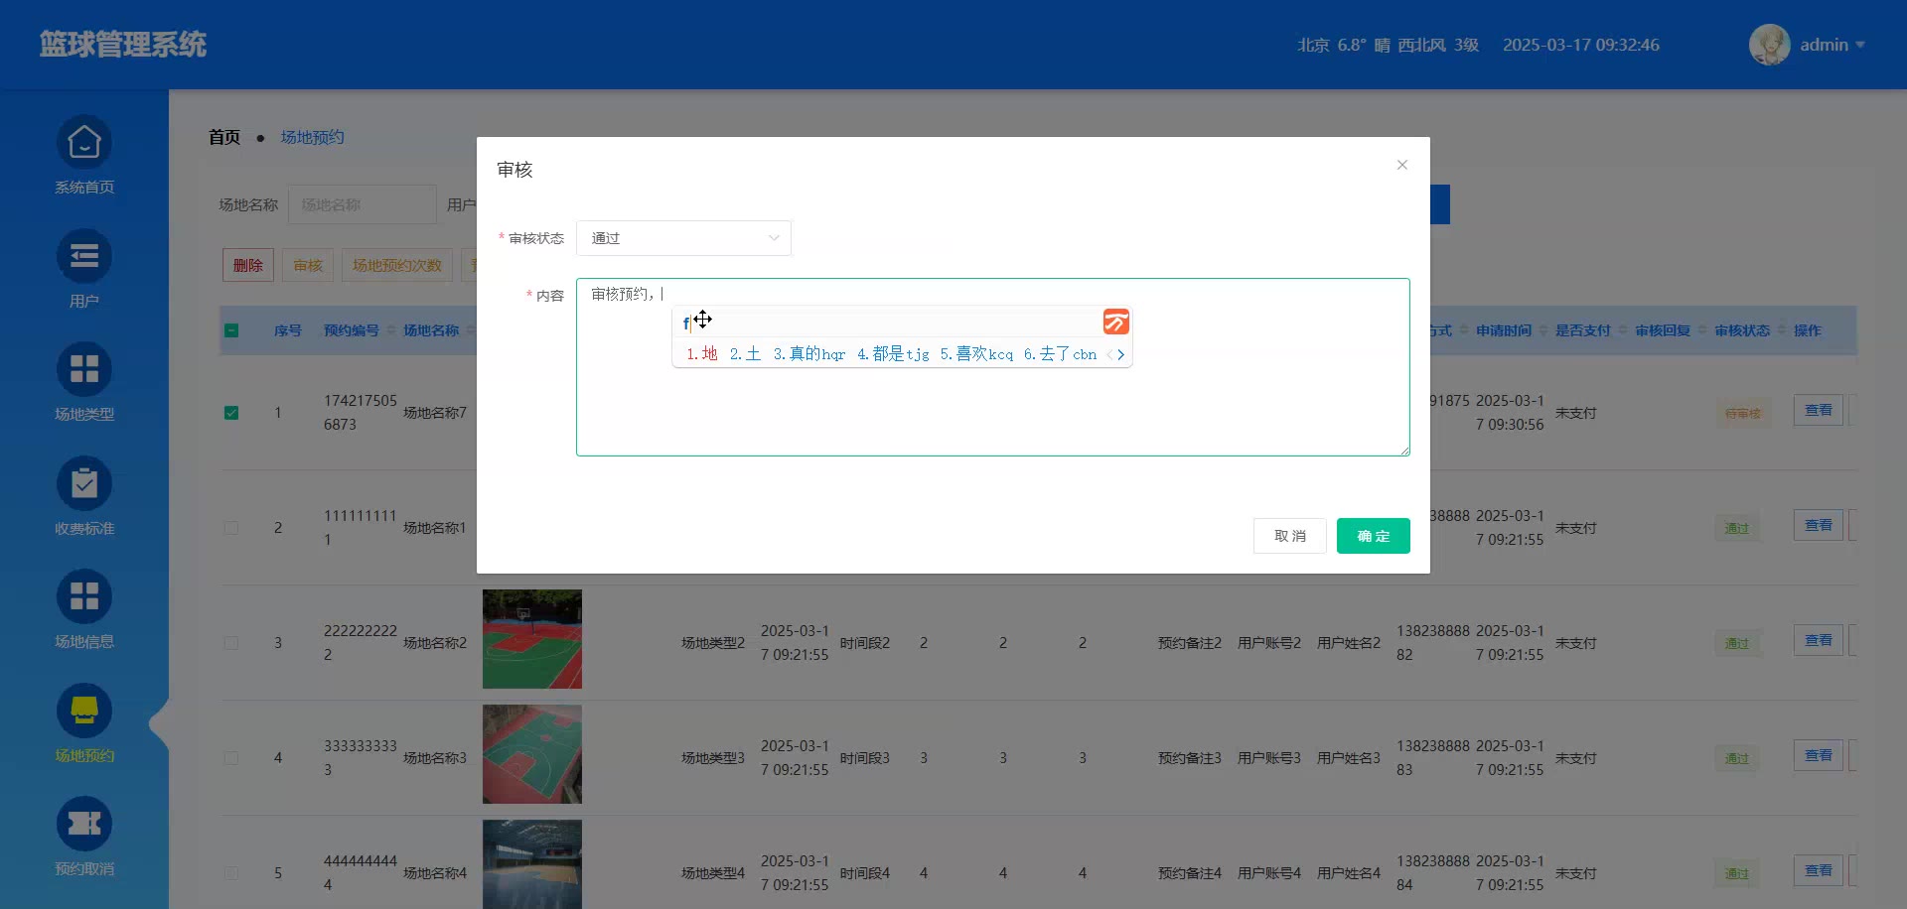Go to 首页 in the breadcrumb
Viewport: 1907px width, 909px height.
[224, 137]
